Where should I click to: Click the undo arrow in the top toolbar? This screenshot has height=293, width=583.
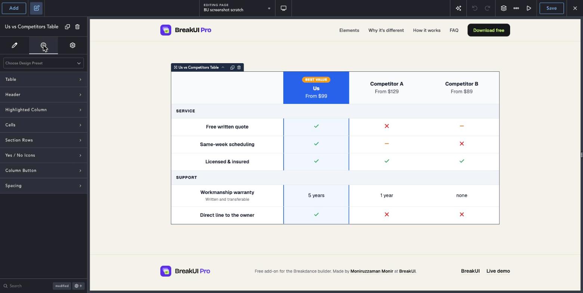(475, 8)
